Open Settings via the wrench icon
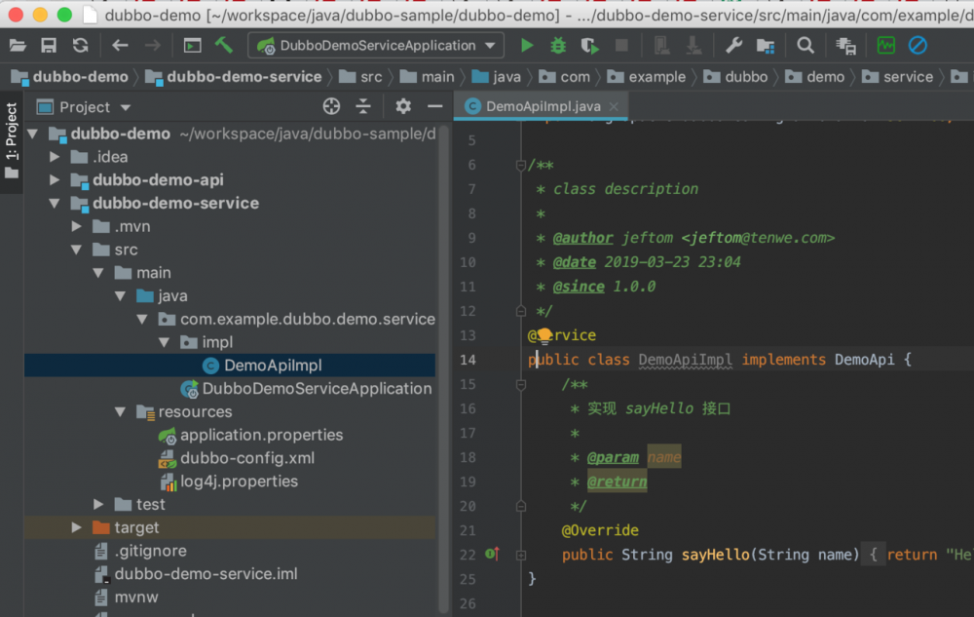Image resolution: width=974 pixels, height=617 pixels. [x=733, y=45]
